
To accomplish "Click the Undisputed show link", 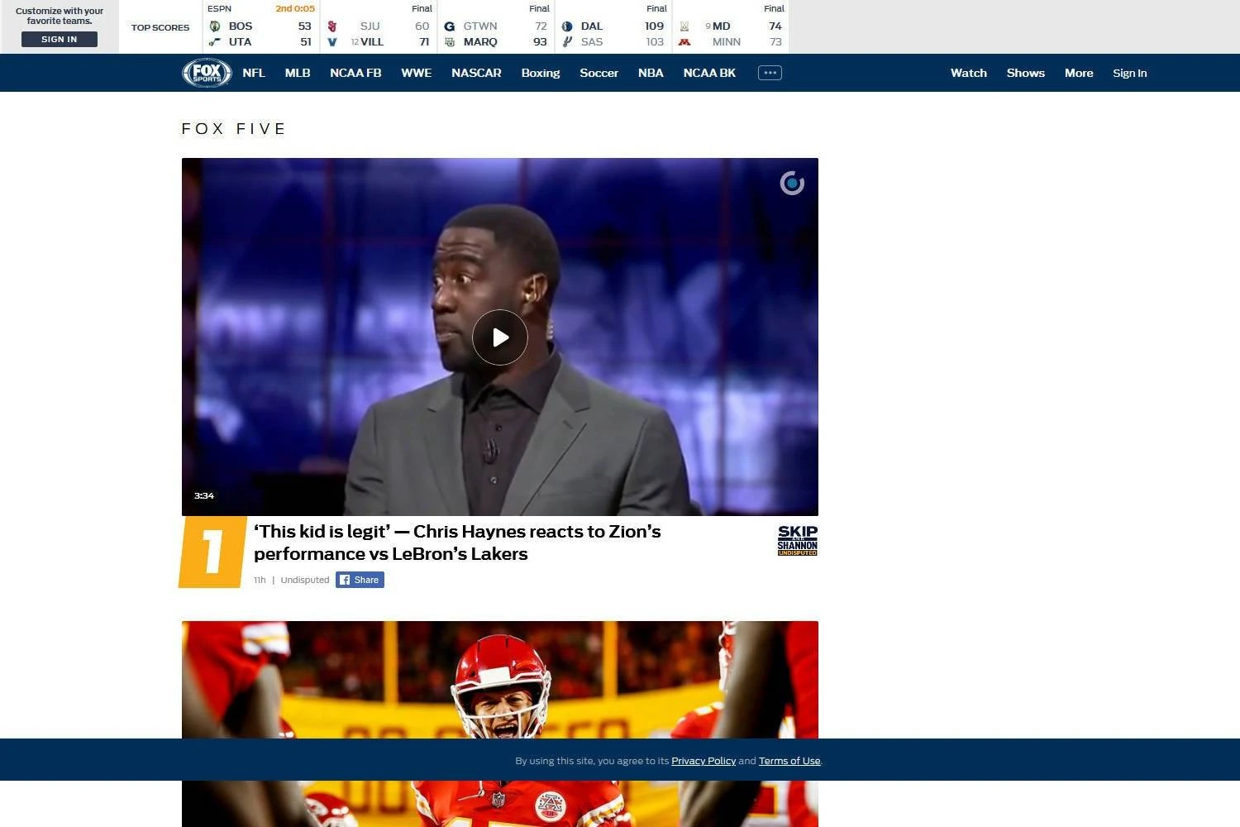I will (305, 580).
